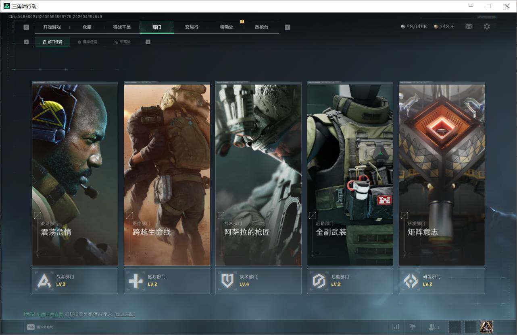This screenshot has width=517, height=335.
Task: Click the plus to add gold currency
Action: (x=453, y=27)
